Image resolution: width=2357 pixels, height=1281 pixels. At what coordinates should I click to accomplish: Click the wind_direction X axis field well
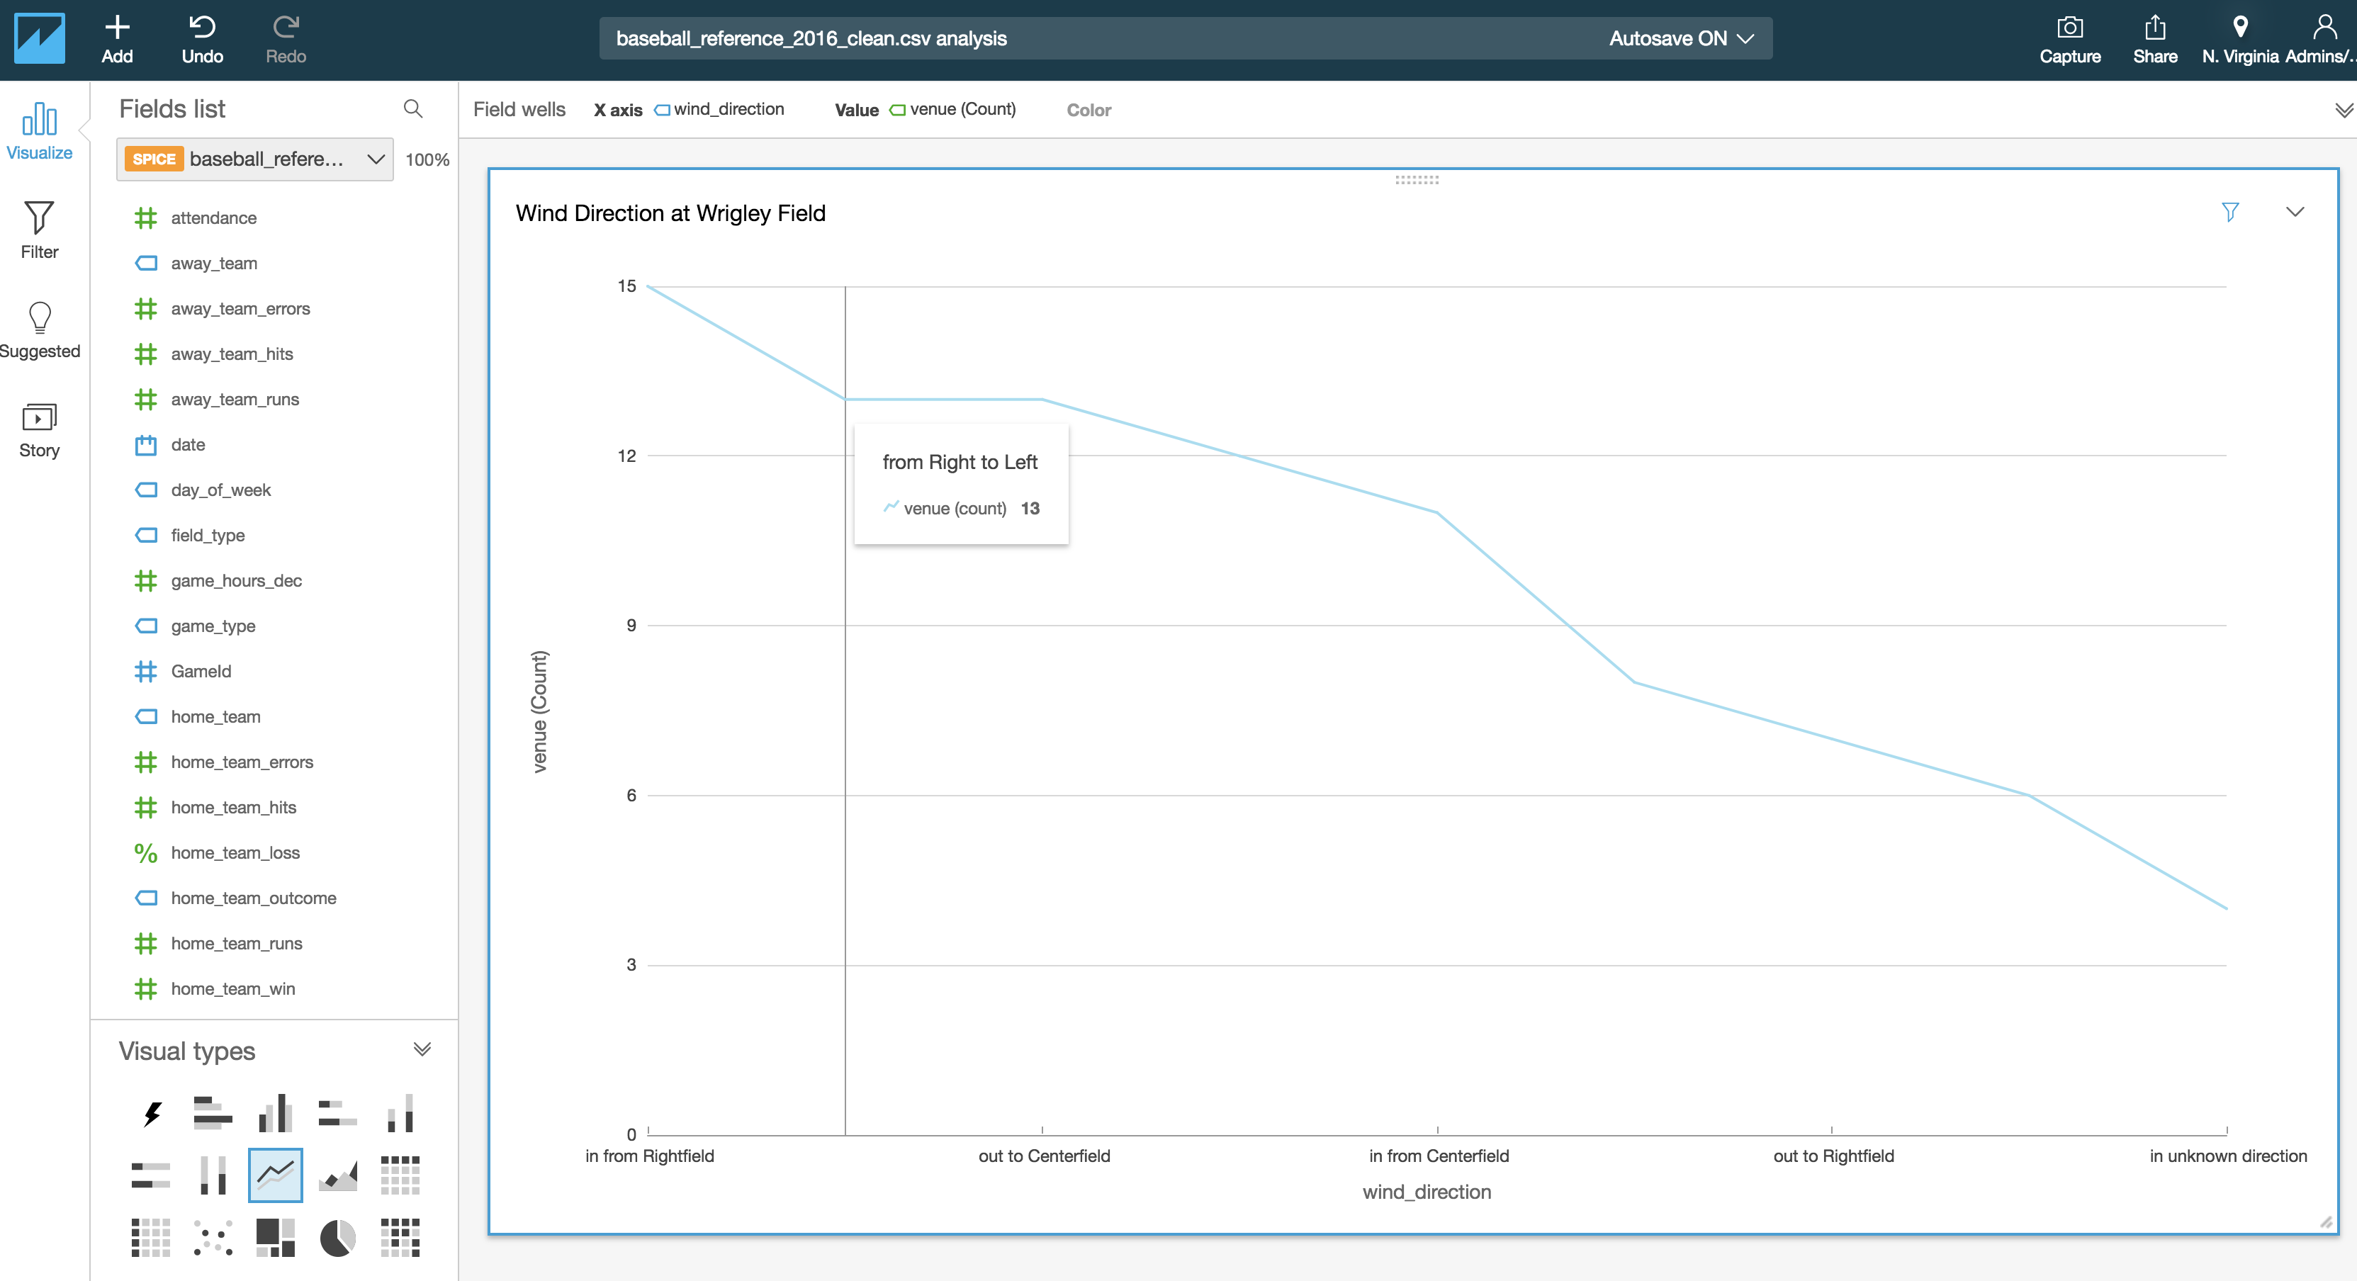[720, 110]
